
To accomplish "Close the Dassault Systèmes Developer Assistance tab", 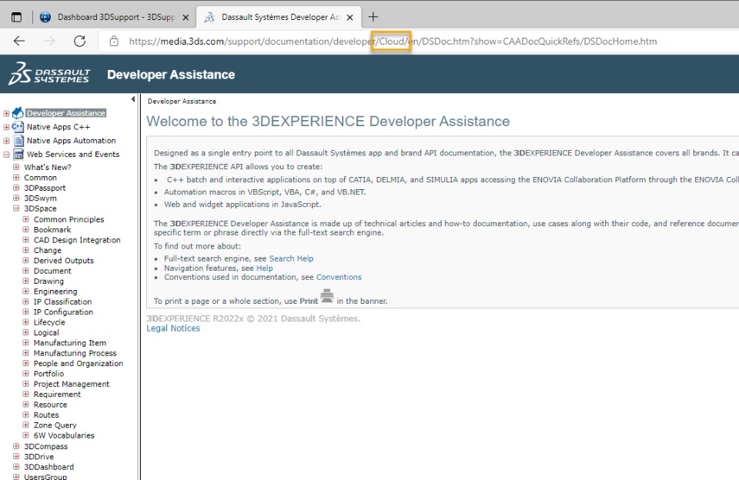I will click(349, 18).
